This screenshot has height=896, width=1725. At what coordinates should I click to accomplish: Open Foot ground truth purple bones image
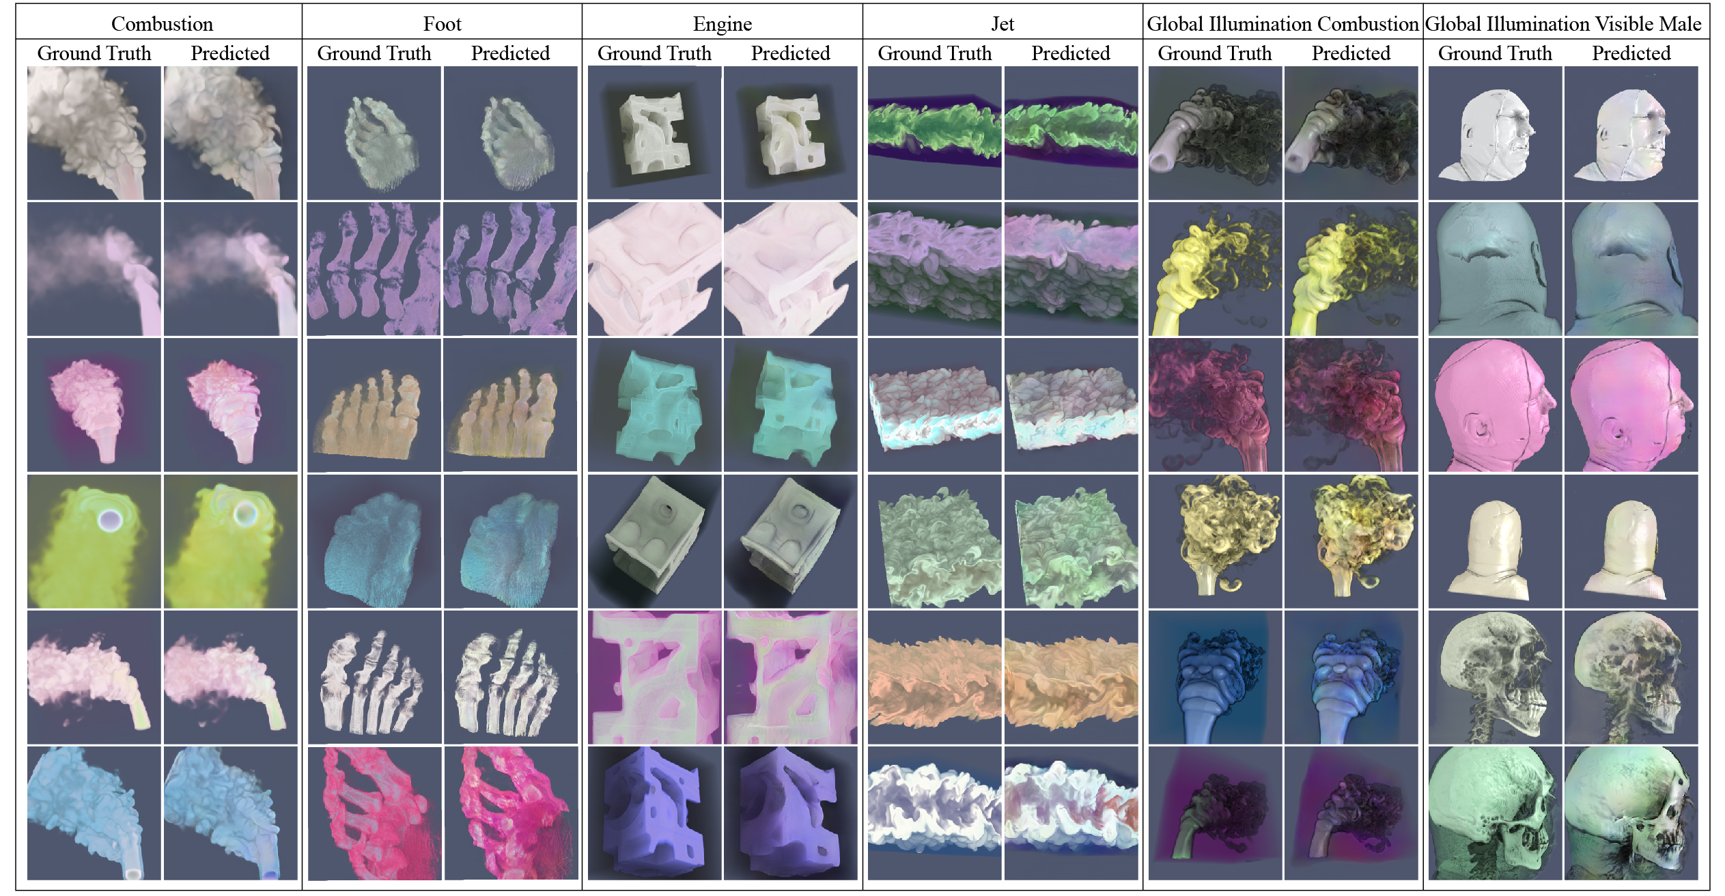pos(374,268)
